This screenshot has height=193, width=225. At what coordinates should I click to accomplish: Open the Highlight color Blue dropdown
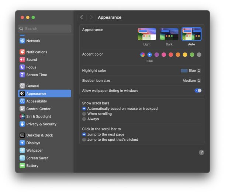(191, 70)
